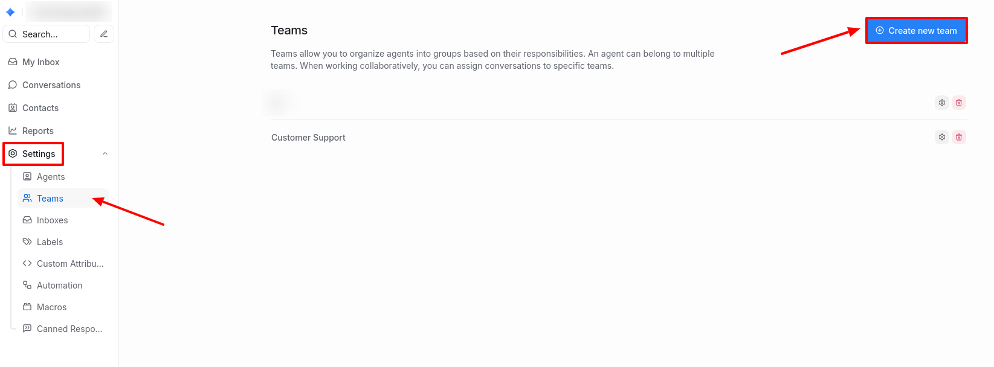Click the trash icon for first team
The image size is (994, 367).
(x=958, y=103)
